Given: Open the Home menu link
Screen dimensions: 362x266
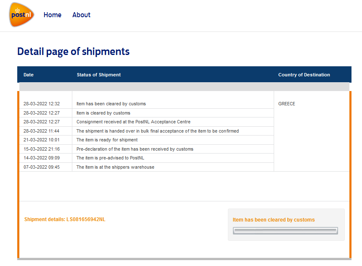Looking at the screenshot, I should coord(53,15).
